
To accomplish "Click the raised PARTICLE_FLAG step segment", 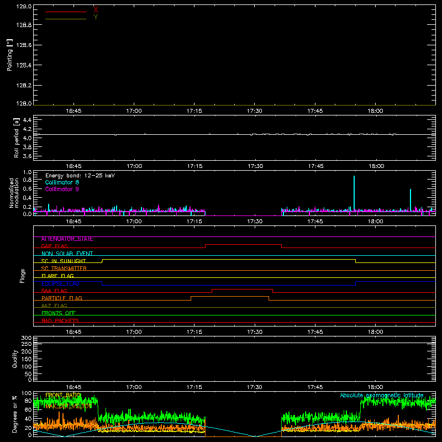I will coord(230,297).
